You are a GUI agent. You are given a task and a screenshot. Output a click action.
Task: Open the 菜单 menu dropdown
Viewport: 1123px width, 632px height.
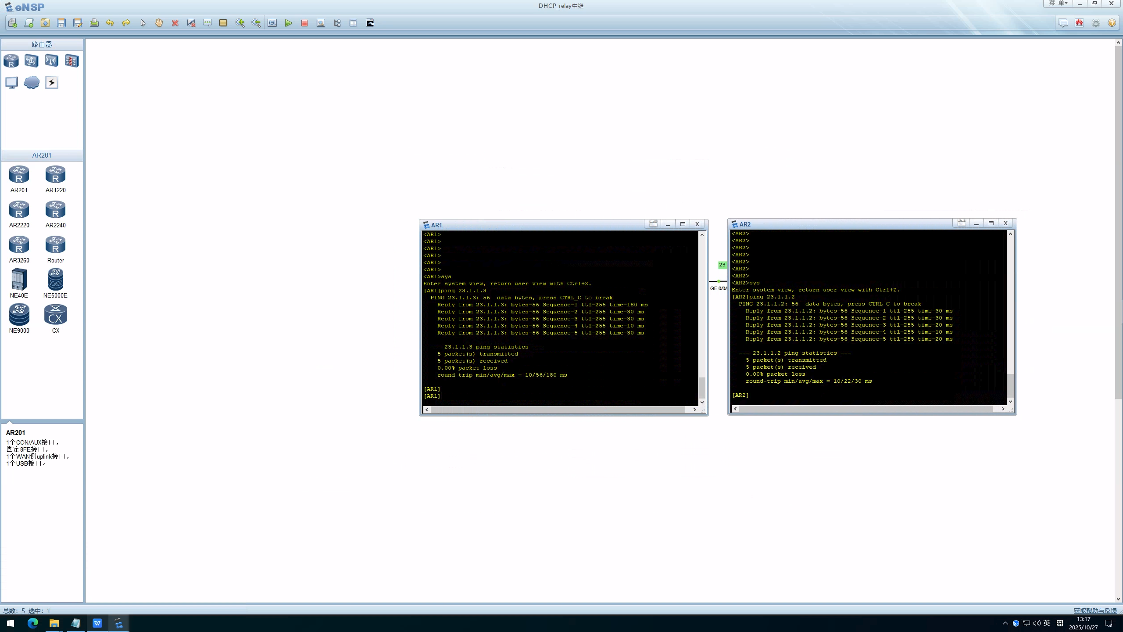[x=1058, y=4]
